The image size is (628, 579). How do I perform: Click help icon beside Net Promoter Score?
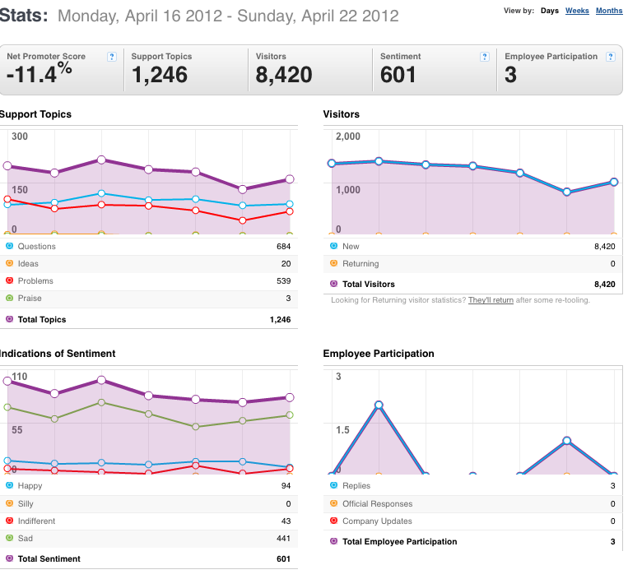pos(112,57)
